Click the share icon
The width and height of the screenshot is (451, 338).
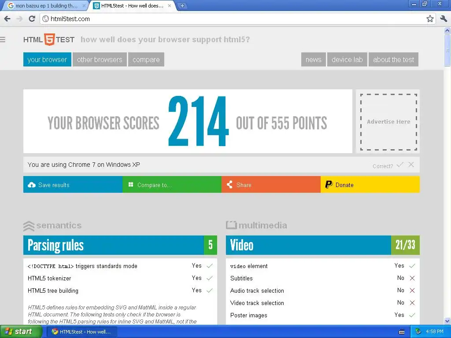pos(229,184)
